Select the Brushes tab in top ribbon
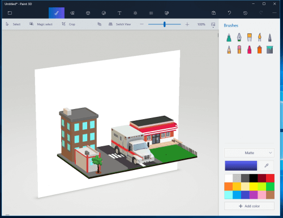 point(57,13)
